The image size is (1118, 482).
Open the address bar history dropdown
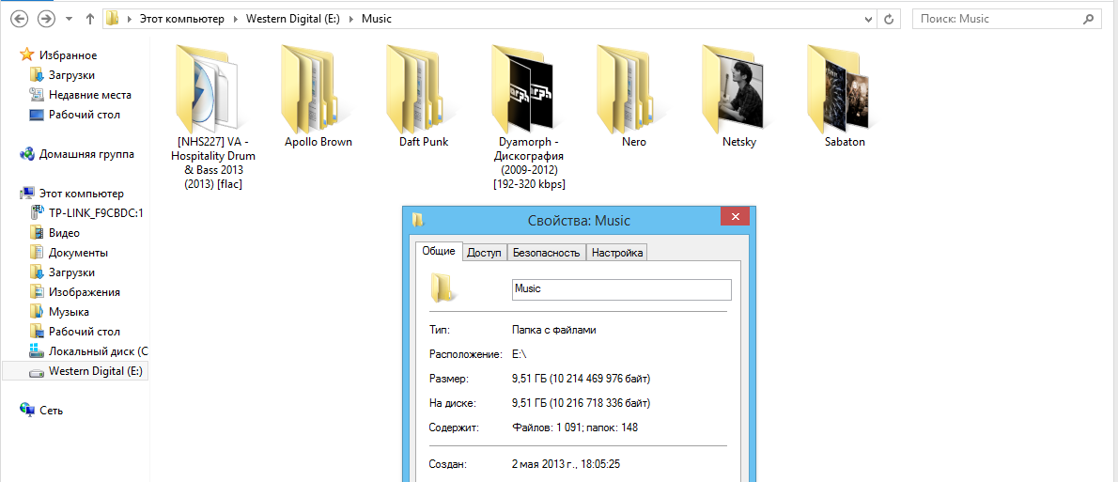click(x=869, y=19)
